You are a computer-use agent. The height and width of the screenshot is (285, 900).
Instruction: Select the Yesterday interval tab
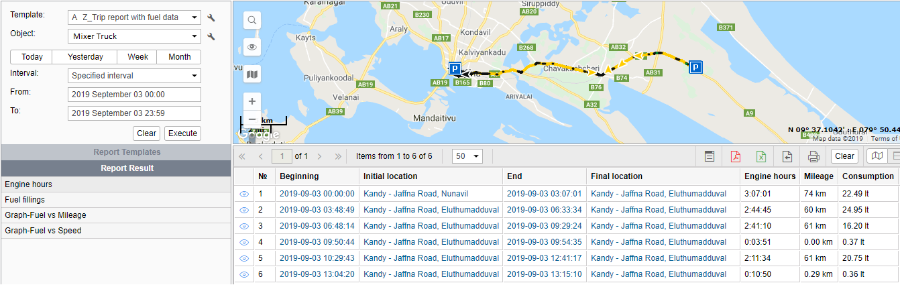click(x=85, y=57)
